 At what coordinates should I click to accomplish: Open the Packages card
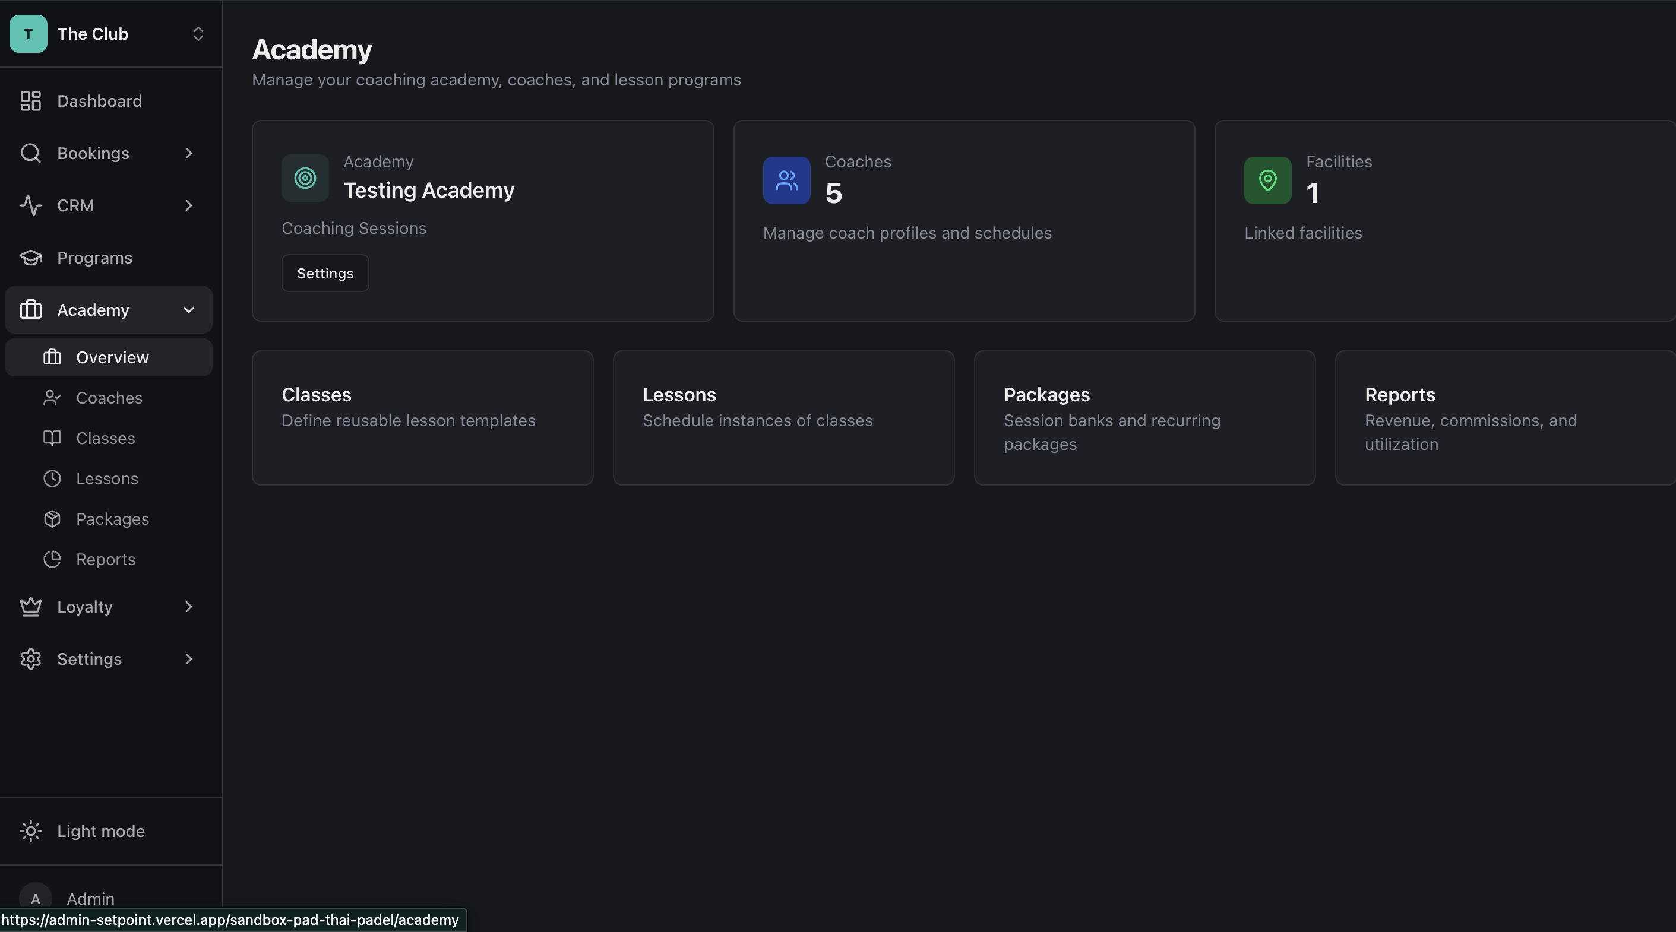tap(1144, 417)
